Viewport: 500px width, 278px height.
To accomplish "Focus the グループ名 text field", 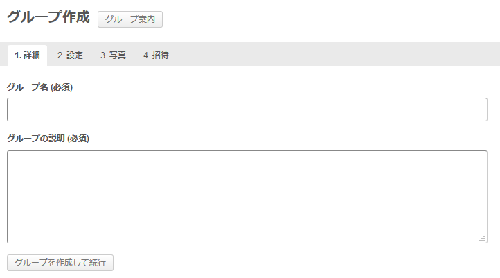I will click(x=247, y=110).
